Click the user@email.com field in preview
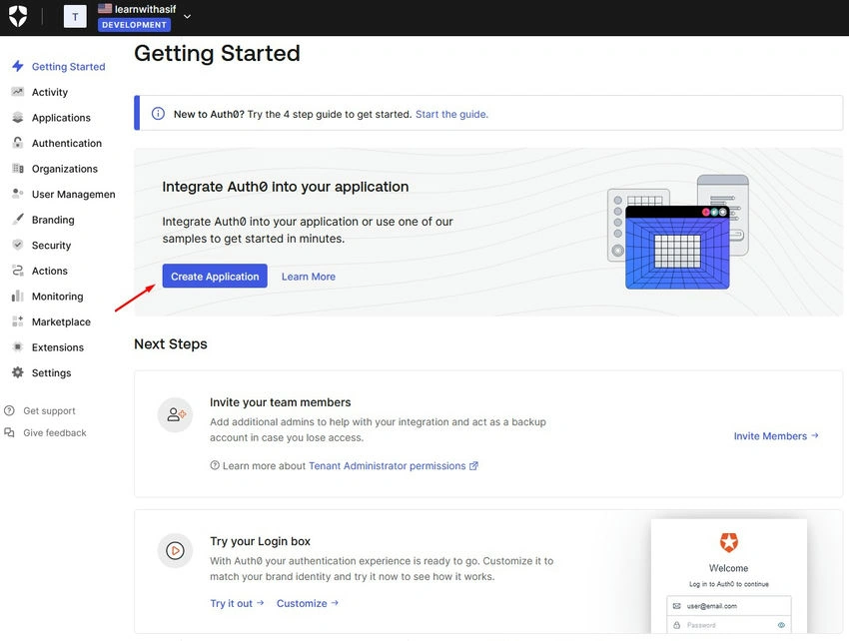849x641 pixels. (x=729, y=606)
